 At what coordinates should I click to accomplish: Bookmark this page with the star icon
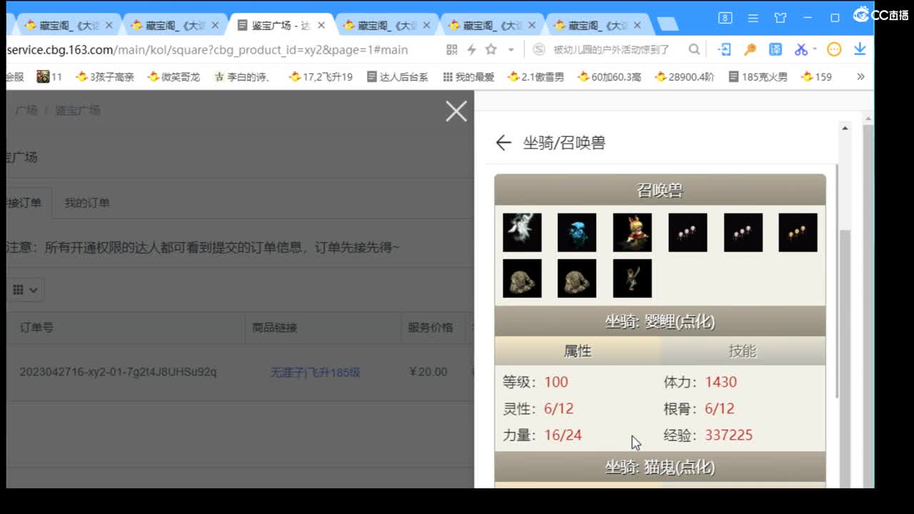pyautogui.click(x=491, y=49)
